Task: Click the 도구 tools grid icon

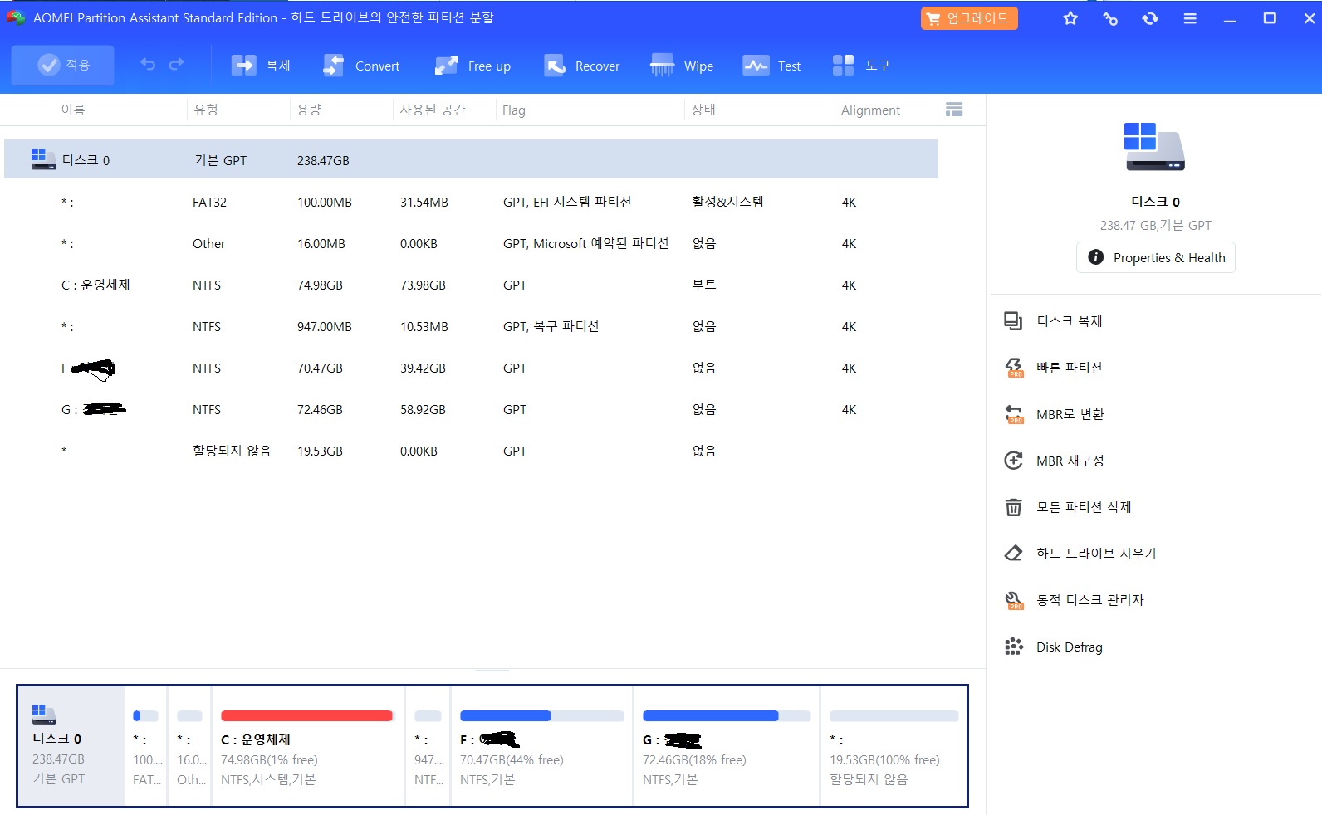Action: coord(843,66)
